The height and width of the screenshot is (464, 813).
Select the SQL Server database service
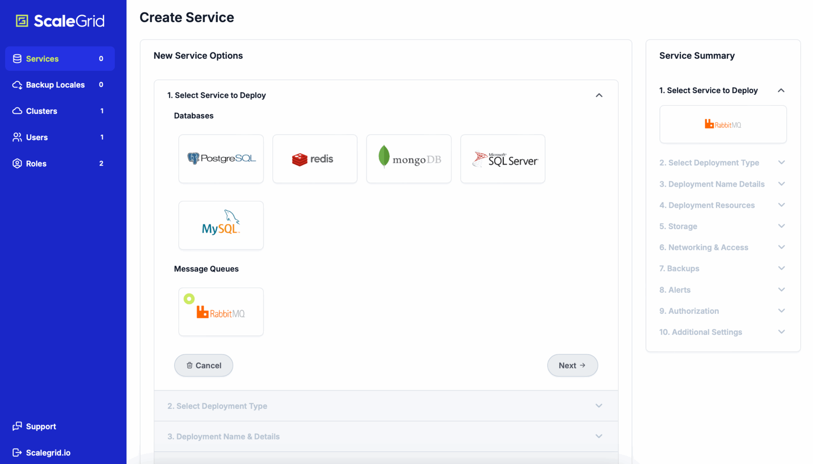(503, 159)
